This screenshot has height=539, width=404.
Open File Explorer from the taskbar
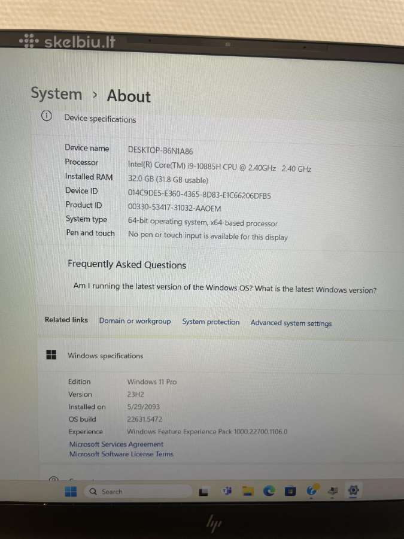tap(248, 492)
